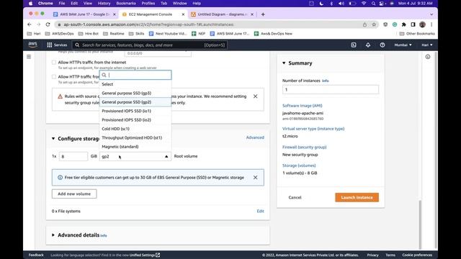Close the gp2 volume type dropdown
461x259 pixels.
[x=135, y=156]
